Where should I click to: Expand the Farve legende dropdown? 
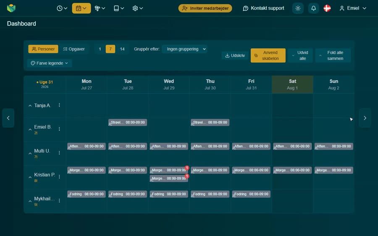click(50, 63)
